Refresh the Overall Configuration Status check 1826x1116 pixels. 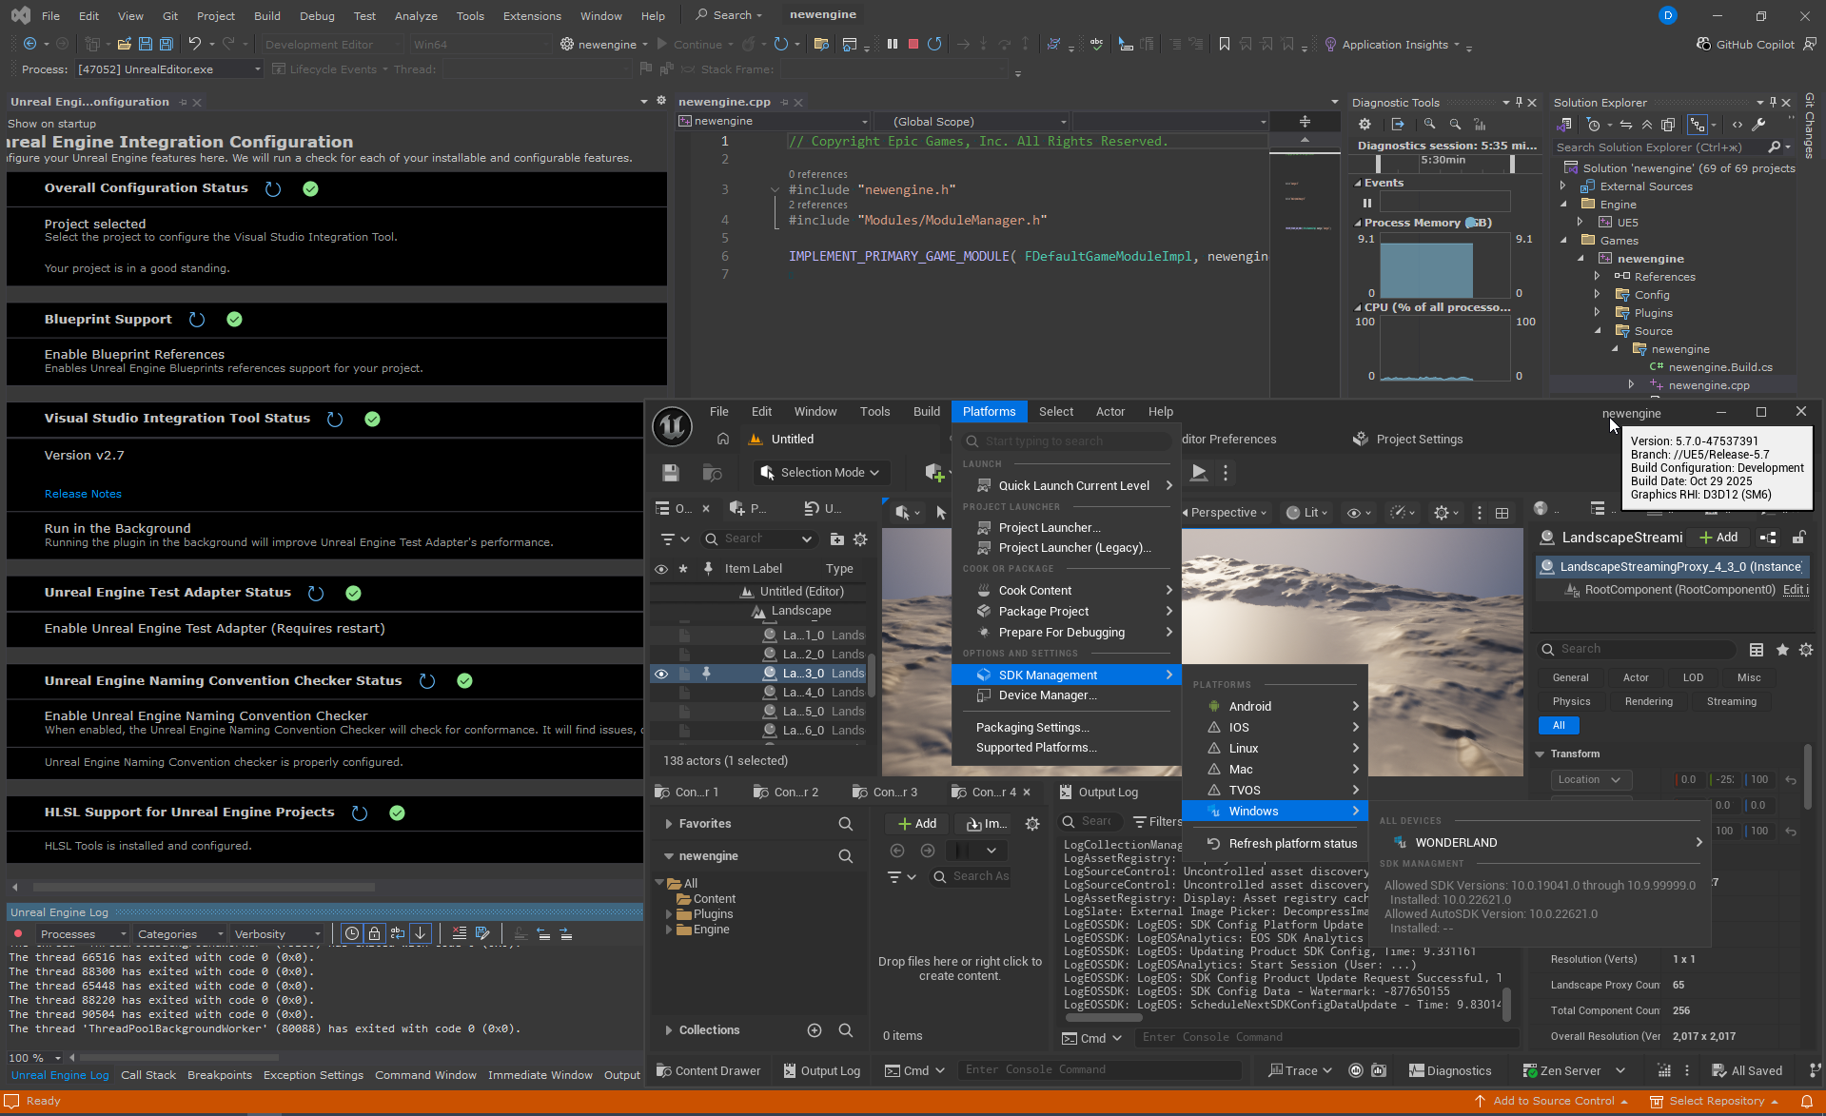click(273, 189)
